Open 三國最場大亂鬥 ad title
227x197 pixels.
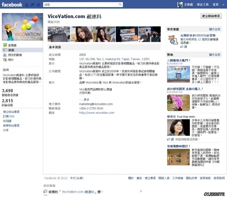178,61
